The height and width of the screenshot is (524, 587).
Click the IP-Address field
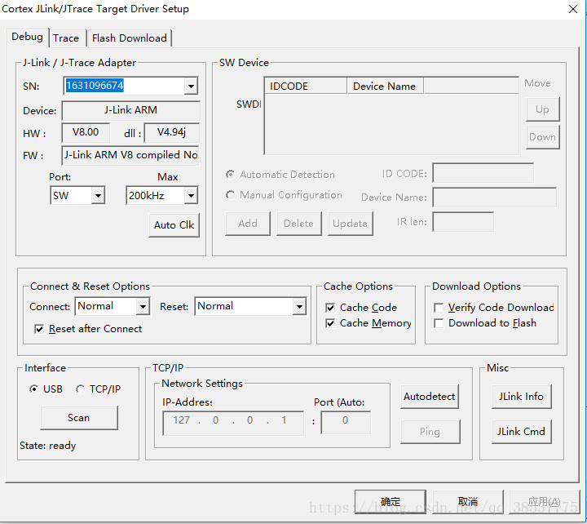[234, 423]
